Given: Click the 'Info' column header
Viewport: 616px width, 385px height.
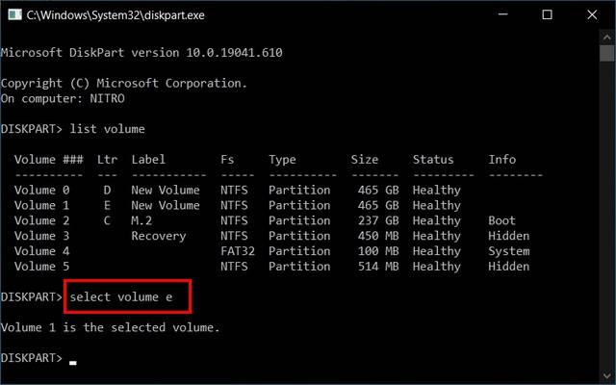Looking at the screenshot, I should coord(501,159).
